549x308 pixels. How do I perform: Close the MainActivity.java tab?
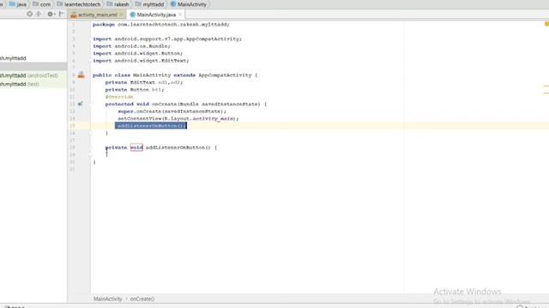[180, 15]
